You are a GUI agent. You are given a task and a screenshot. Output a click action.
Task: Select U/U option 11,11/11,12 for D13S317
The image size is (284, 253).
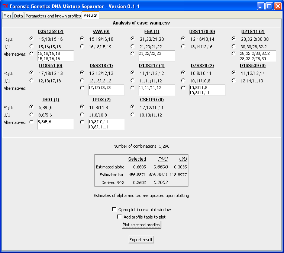[133, 80]
